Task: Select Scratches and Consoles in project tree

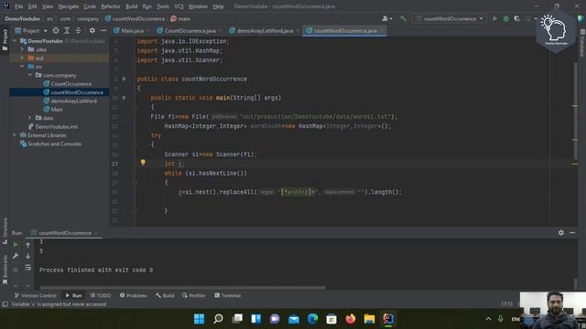Action: click(x=54, y=143)
